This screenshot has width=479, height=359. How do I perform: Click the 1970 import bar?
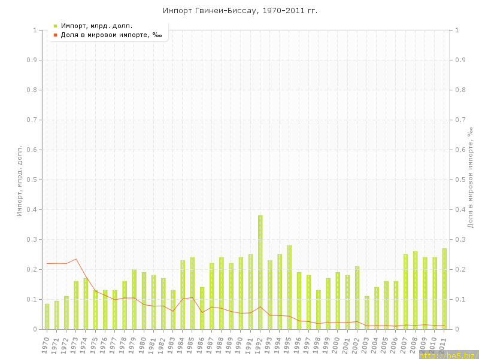pyautogui.click(x=47, y=317)
